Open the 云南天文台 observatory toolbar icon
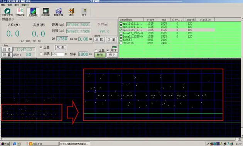Screen dimensions: 243x146 [x=7, y=12]
